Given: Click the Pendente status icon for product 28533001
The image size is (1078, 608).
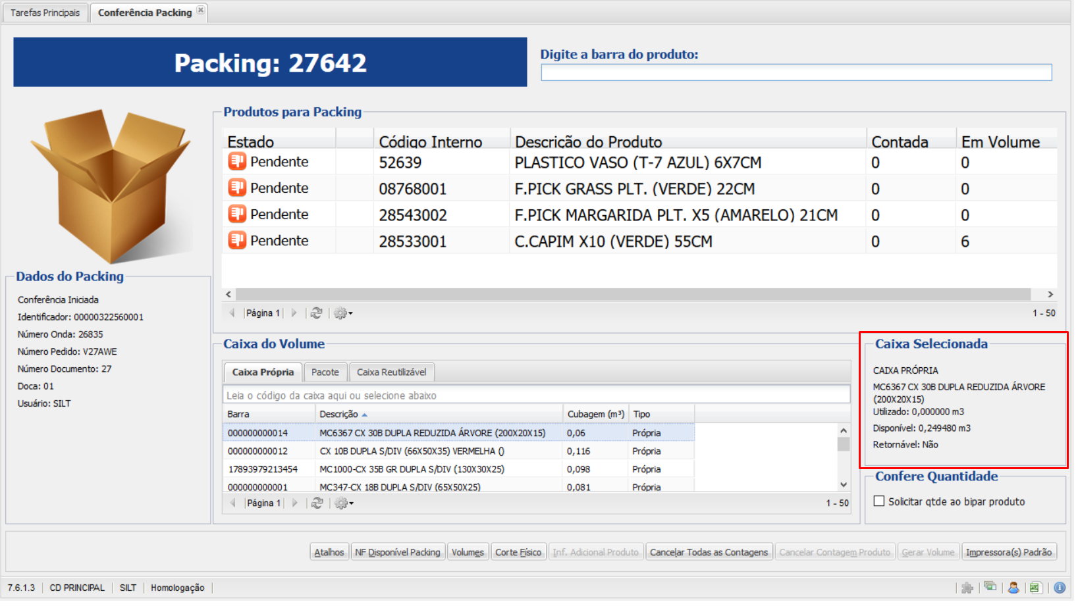Looking at the screenshot, I should [237, 240].
